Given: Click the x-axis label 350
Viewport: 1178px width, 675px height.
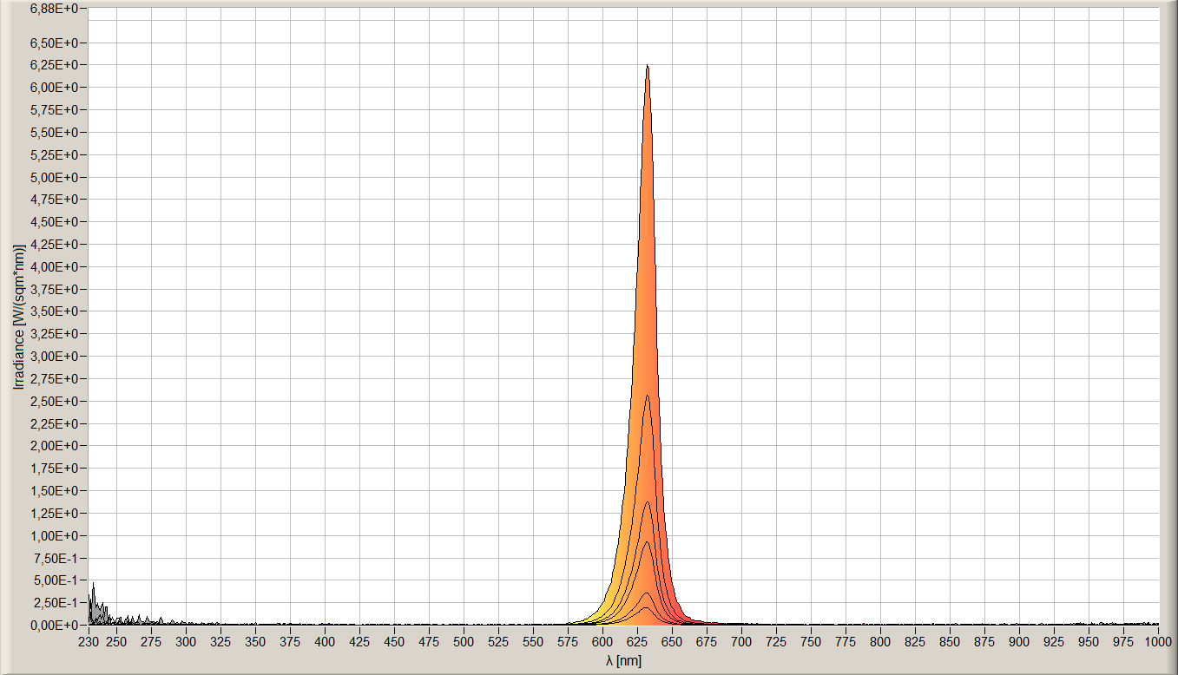Looking at the screenshot, I should pos(255,642).
